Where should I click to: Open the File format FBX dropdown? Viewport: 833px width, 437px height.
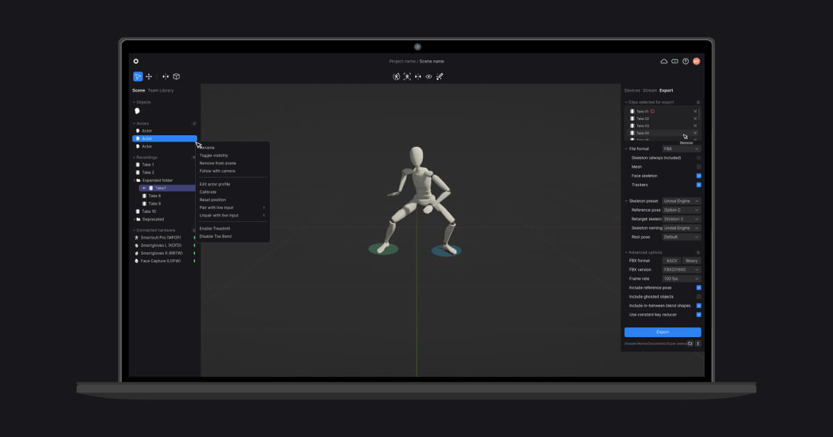tap(679, 148)
